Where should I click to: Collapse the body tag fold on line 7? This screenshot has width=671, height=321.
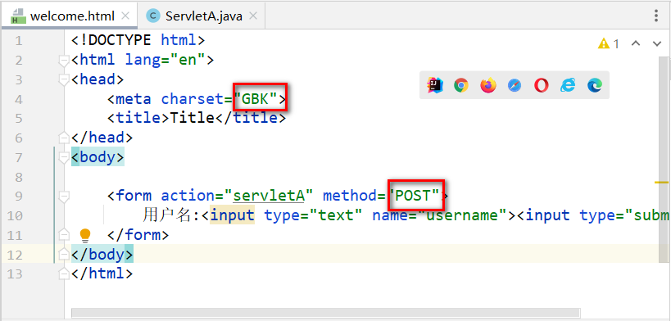64,158
